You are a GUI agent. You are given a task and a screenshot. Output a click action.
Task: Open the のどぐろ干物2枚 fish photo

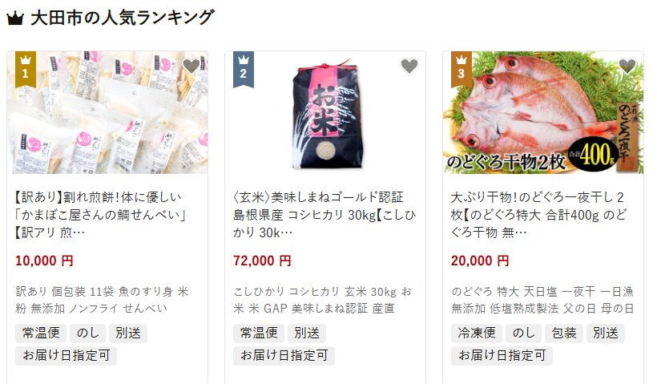coord(543,112)
